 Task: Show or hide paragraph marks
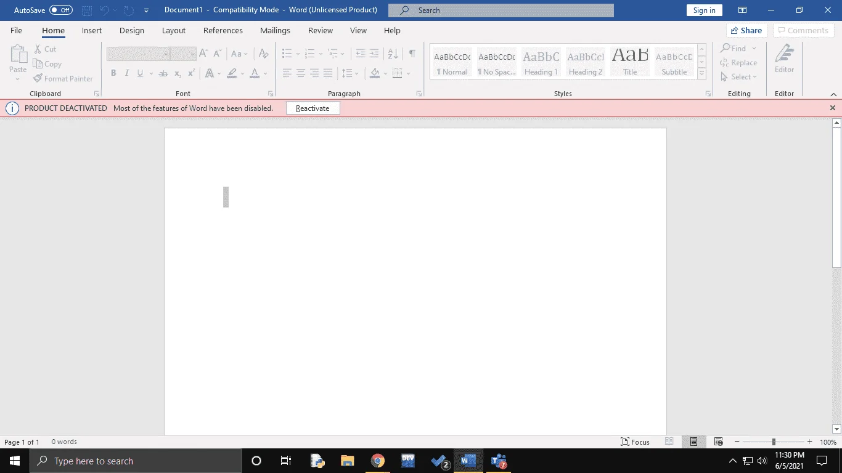[x=412, y=54]
